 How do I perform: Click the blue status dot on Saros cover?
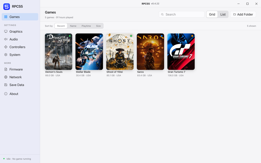coord(162,36)
